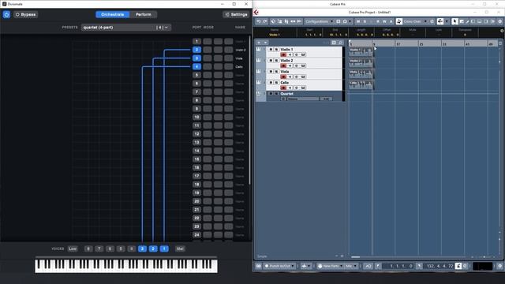The image size is (505, 284).
Task: Toggle the AQ auto-quantize button
Action: 368,266
